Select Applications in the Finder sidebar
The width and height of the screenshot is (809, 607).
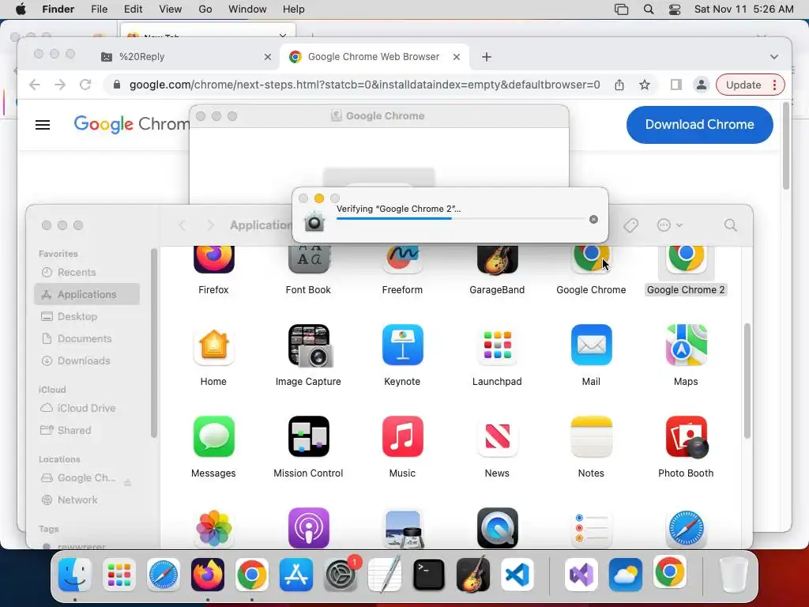(87, 294)
